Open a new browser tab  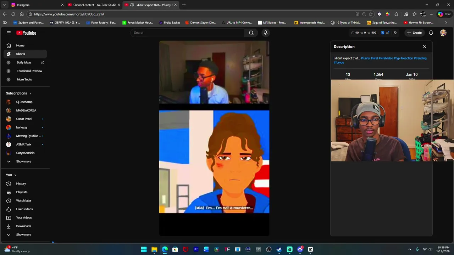click(184, 5)
